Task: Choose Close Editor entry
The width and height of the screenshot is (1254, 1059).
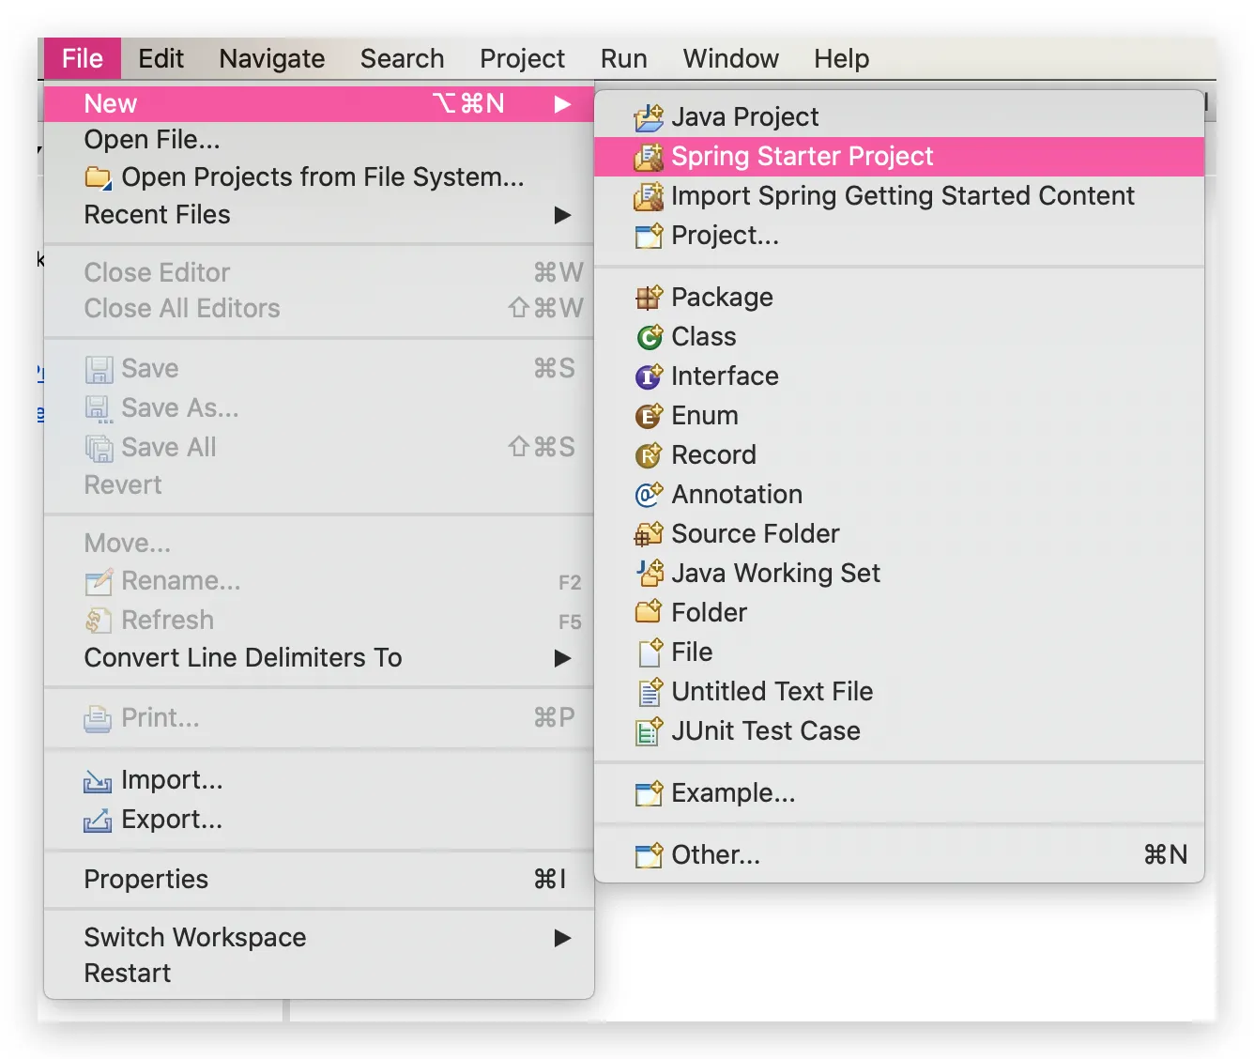Action: point(319,273)
